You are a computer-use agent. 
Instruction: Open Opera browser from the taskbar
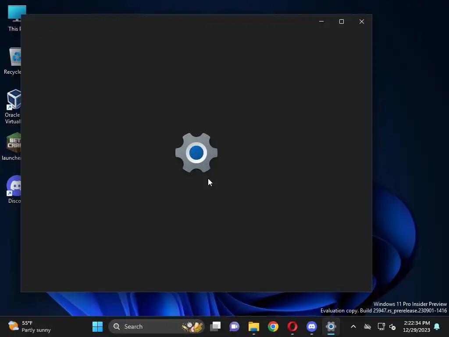[292, 326]
